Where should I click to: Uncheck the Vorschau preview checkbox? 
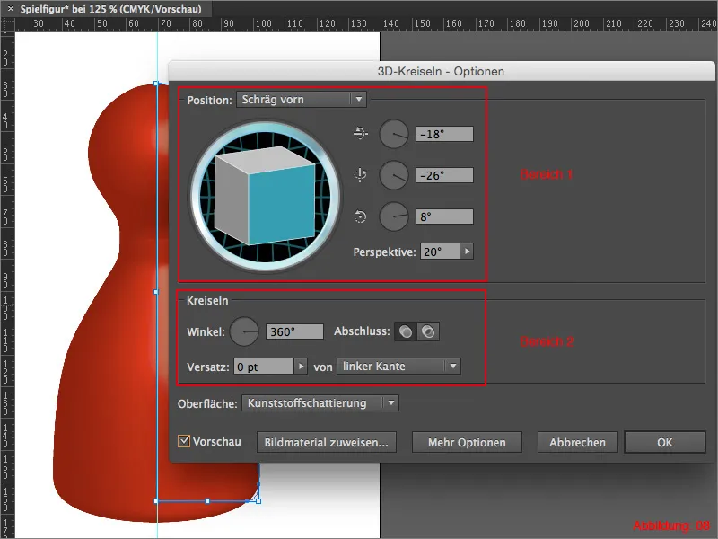pyautogui.click(x=184, y=441)
